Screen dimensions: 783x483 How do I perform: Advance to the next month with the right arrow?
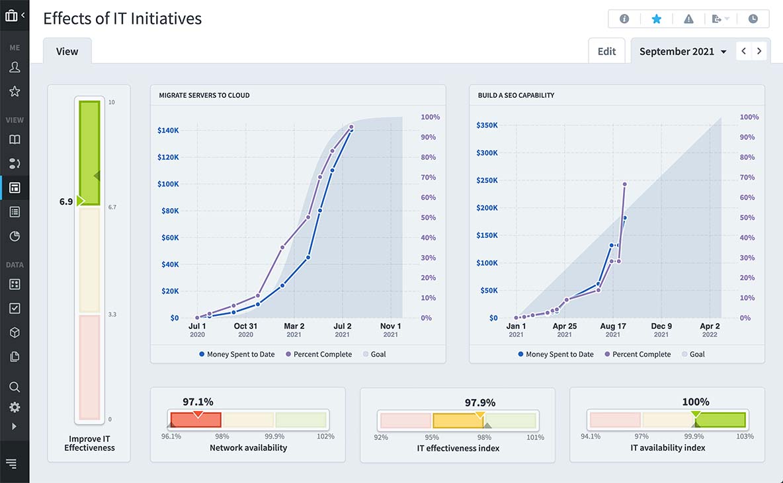pos(759,50)
